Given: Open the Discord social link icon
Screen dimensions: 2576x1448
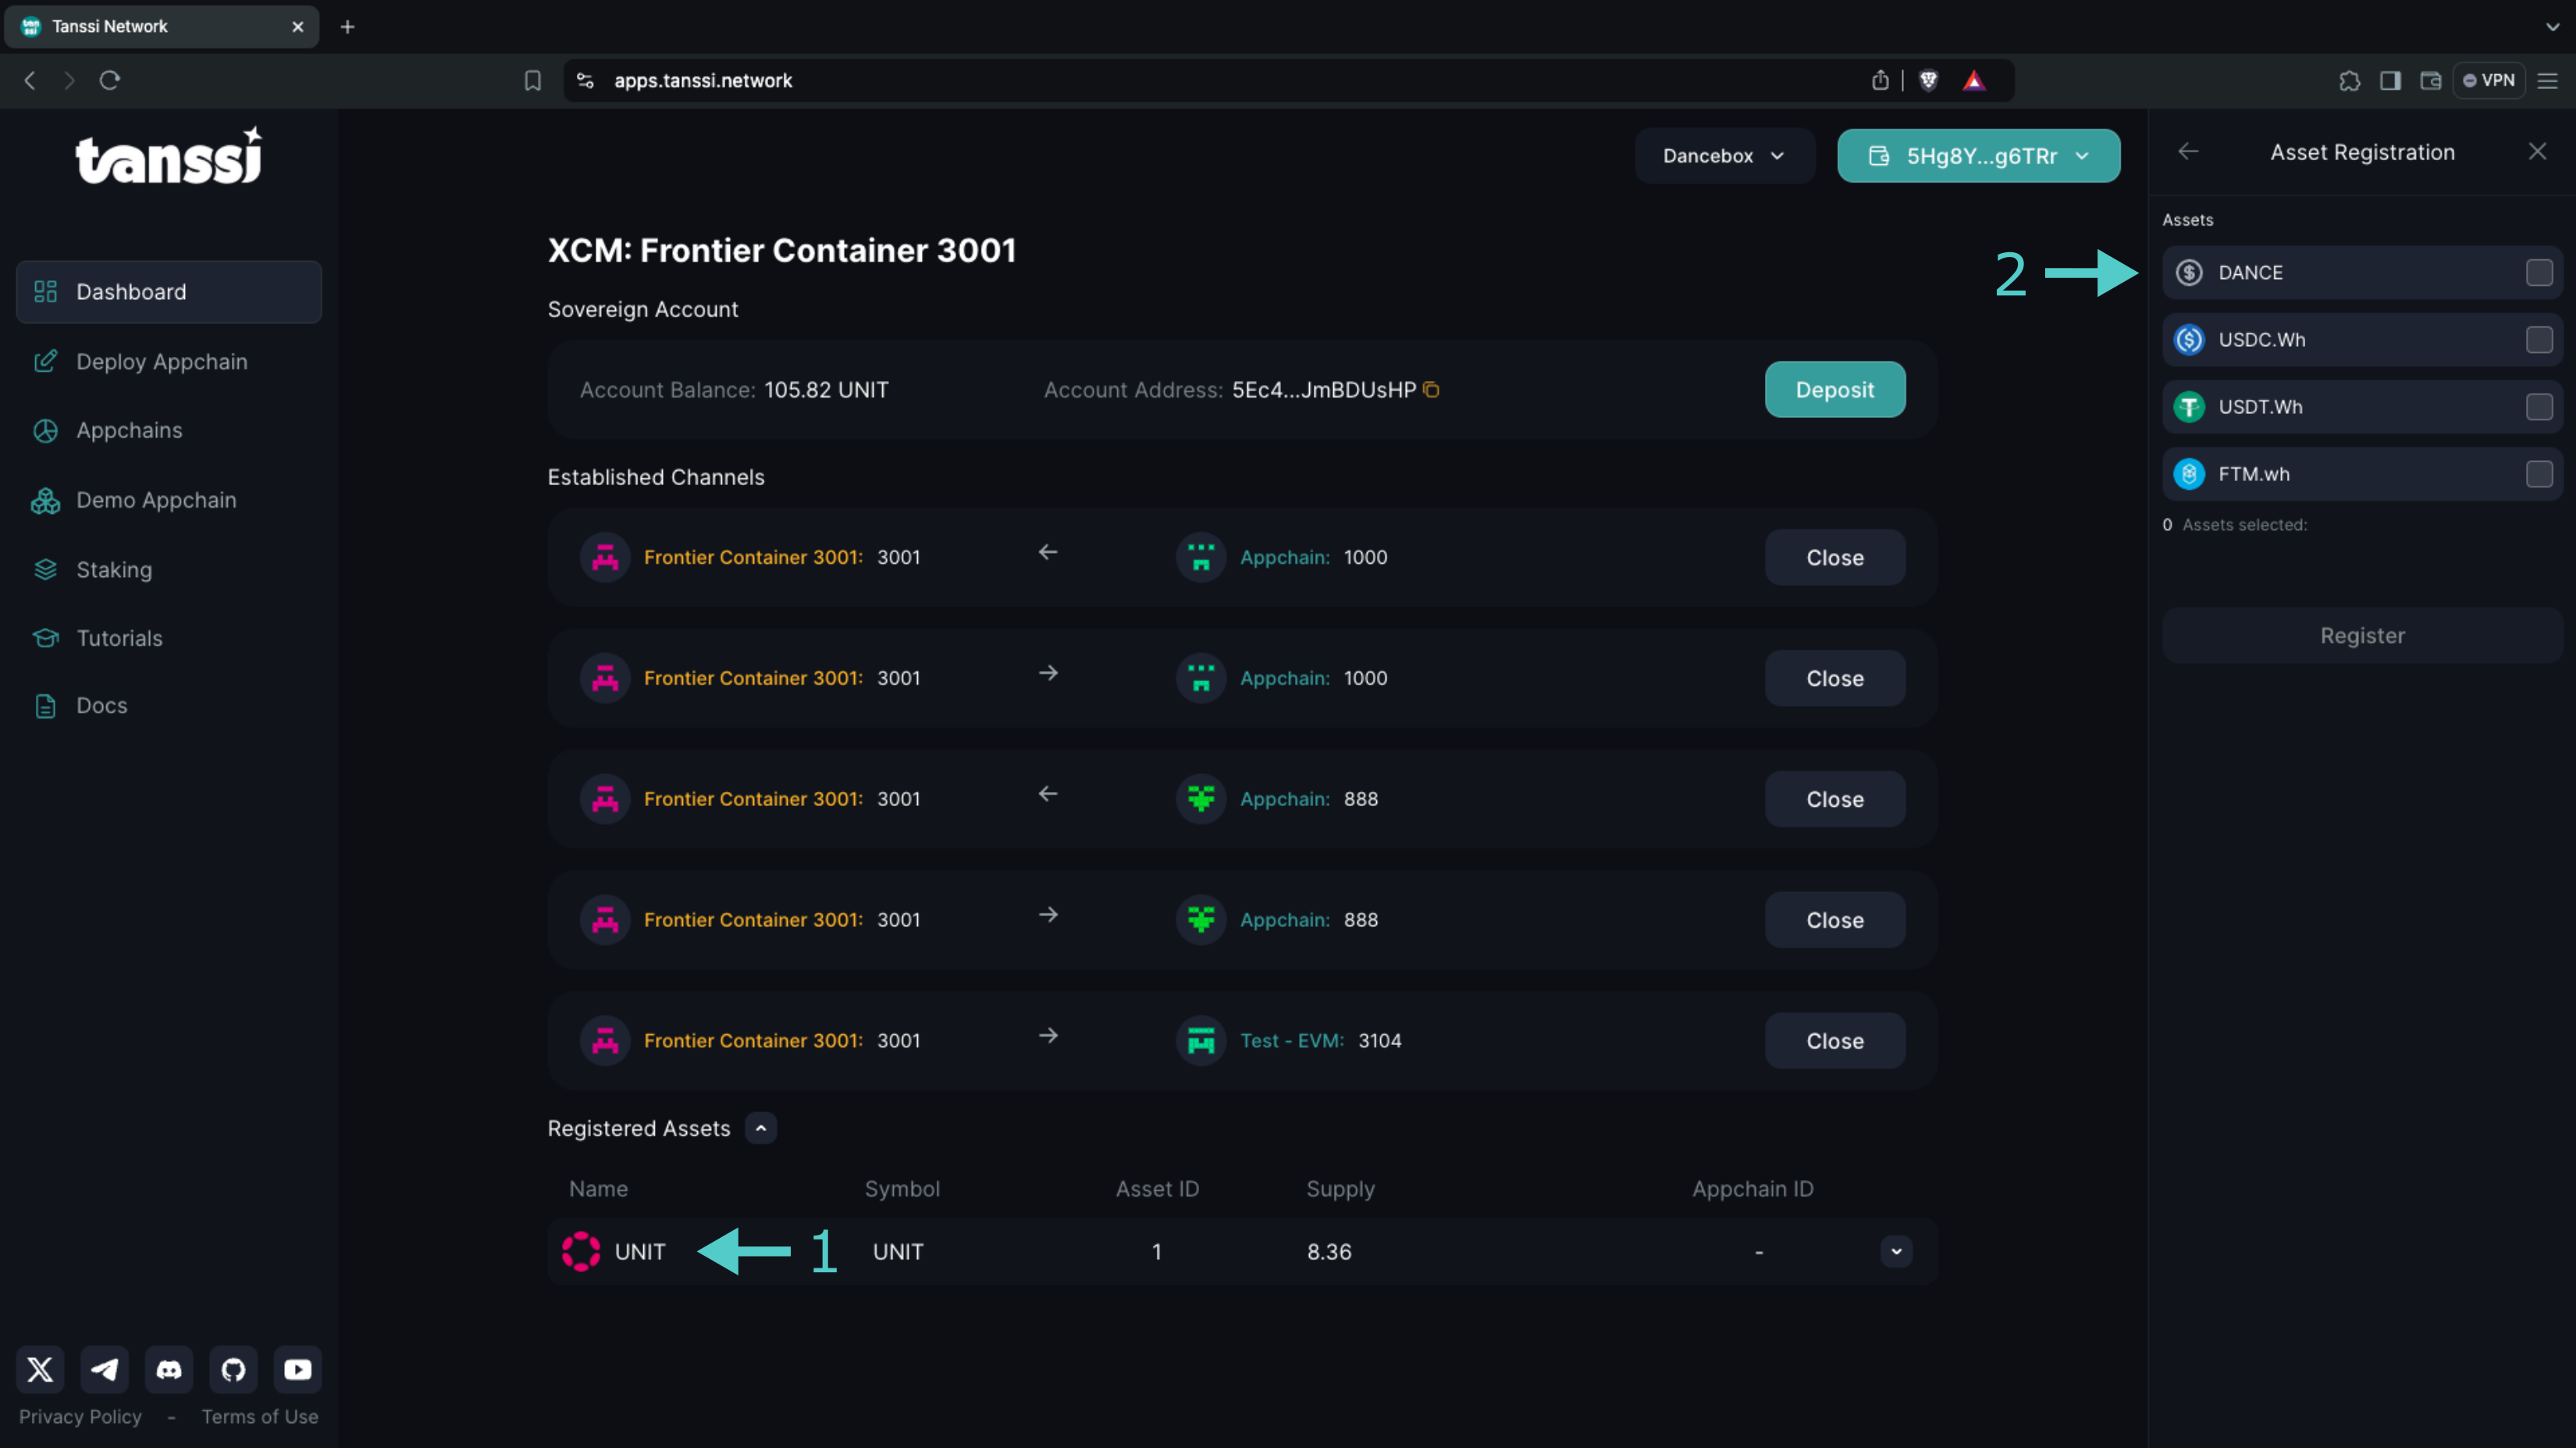Looking at the screenshot, I should pyautogui.click(x=169, y=1369).
